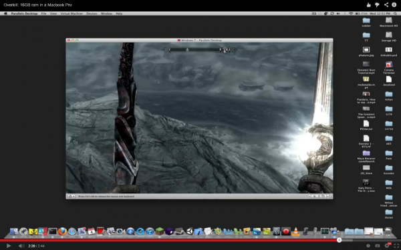This screenshot has height=250, width=401.
Task: Open Corona Terminal desktop icon
Action: click(x=389, y=67)
